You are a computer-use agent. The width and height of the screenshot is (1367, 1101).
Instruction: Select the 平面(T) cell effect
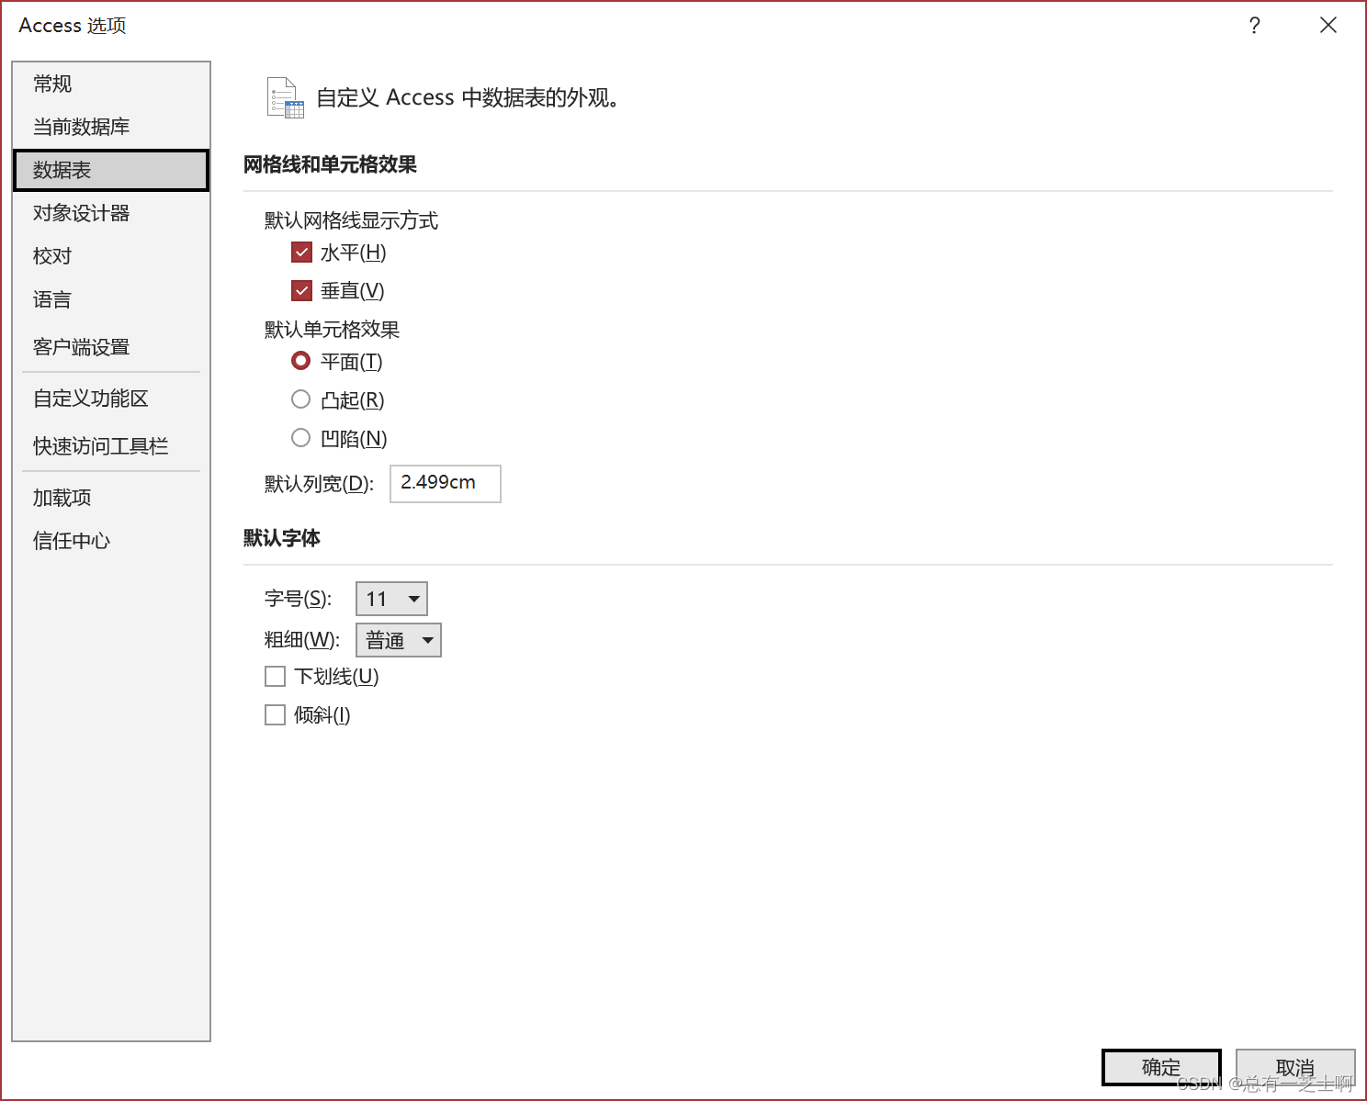pos(300,361)
